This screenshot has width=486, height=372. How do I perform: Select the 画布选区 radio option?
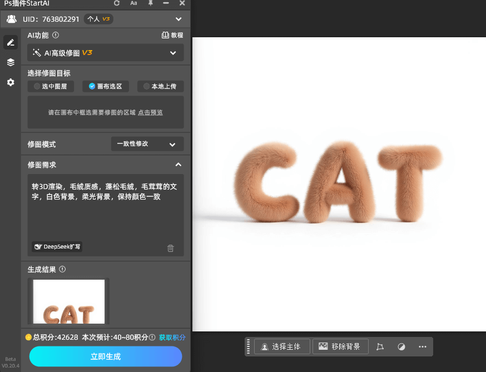click(x=105, y=86)
